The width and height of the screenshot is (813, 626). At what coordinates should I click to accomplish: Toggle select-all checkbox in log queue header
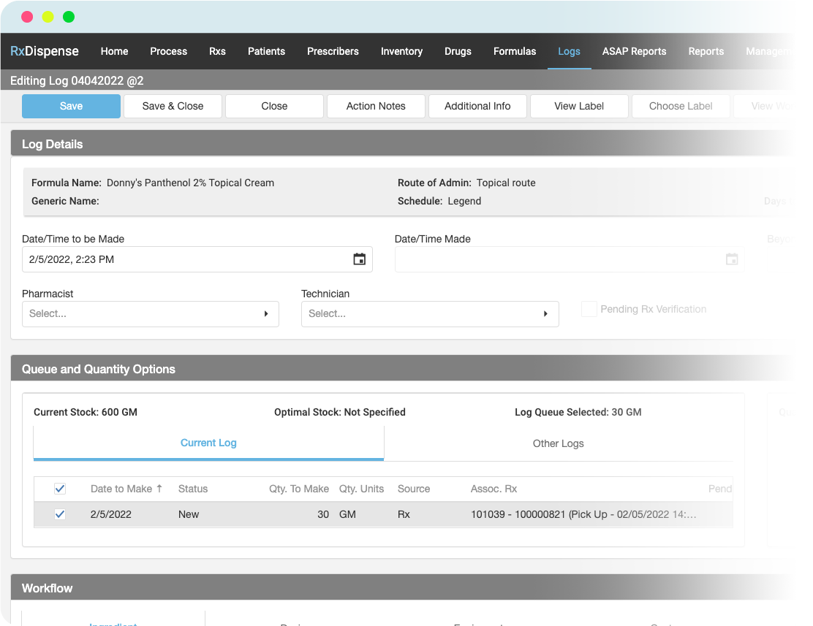[60, 489]
